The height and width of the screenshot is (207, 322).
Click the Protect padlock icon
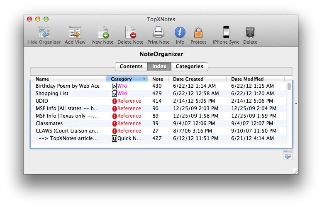click(x=198, y=32)
